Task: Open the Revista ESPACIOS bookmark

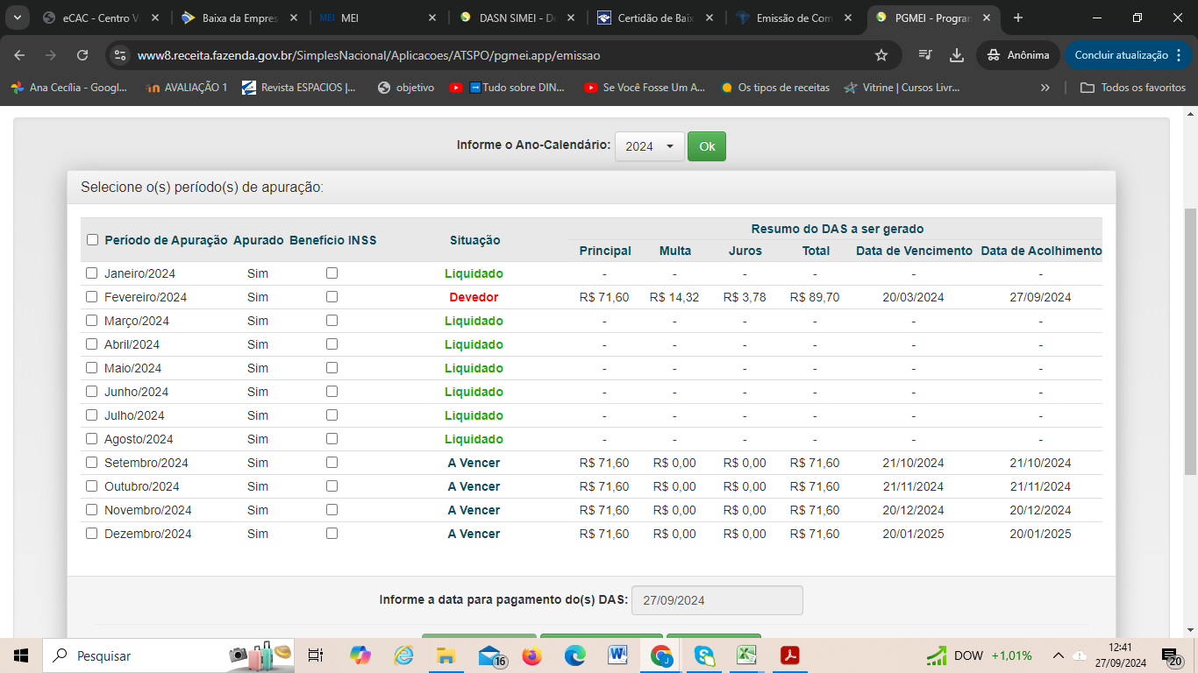Action: 299,88
